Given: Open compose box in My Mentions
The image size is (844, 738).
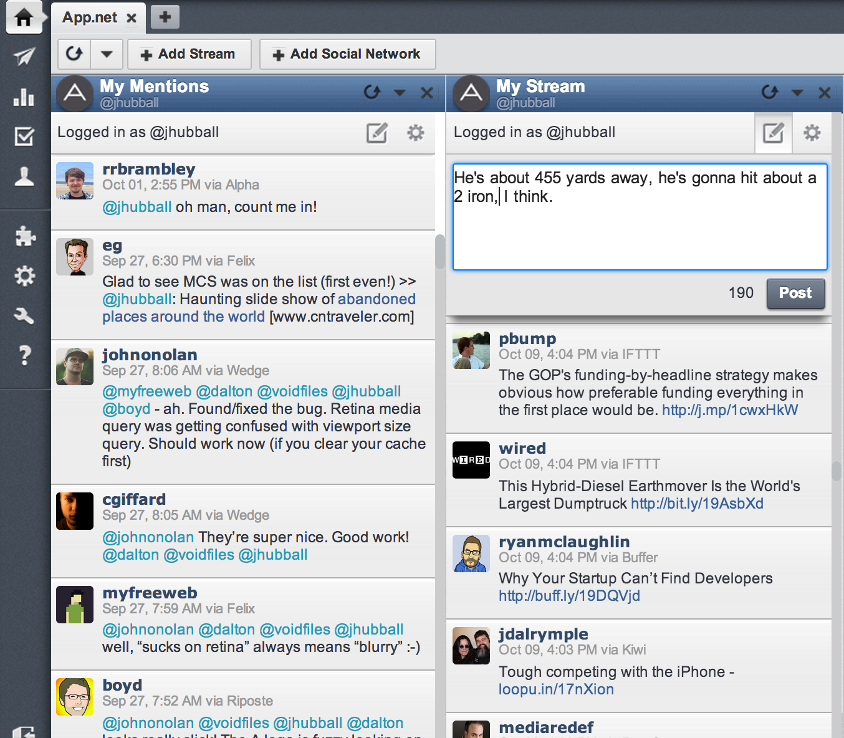Looking at the screenshot, I should pyautogui.click(x=376, y=133).
